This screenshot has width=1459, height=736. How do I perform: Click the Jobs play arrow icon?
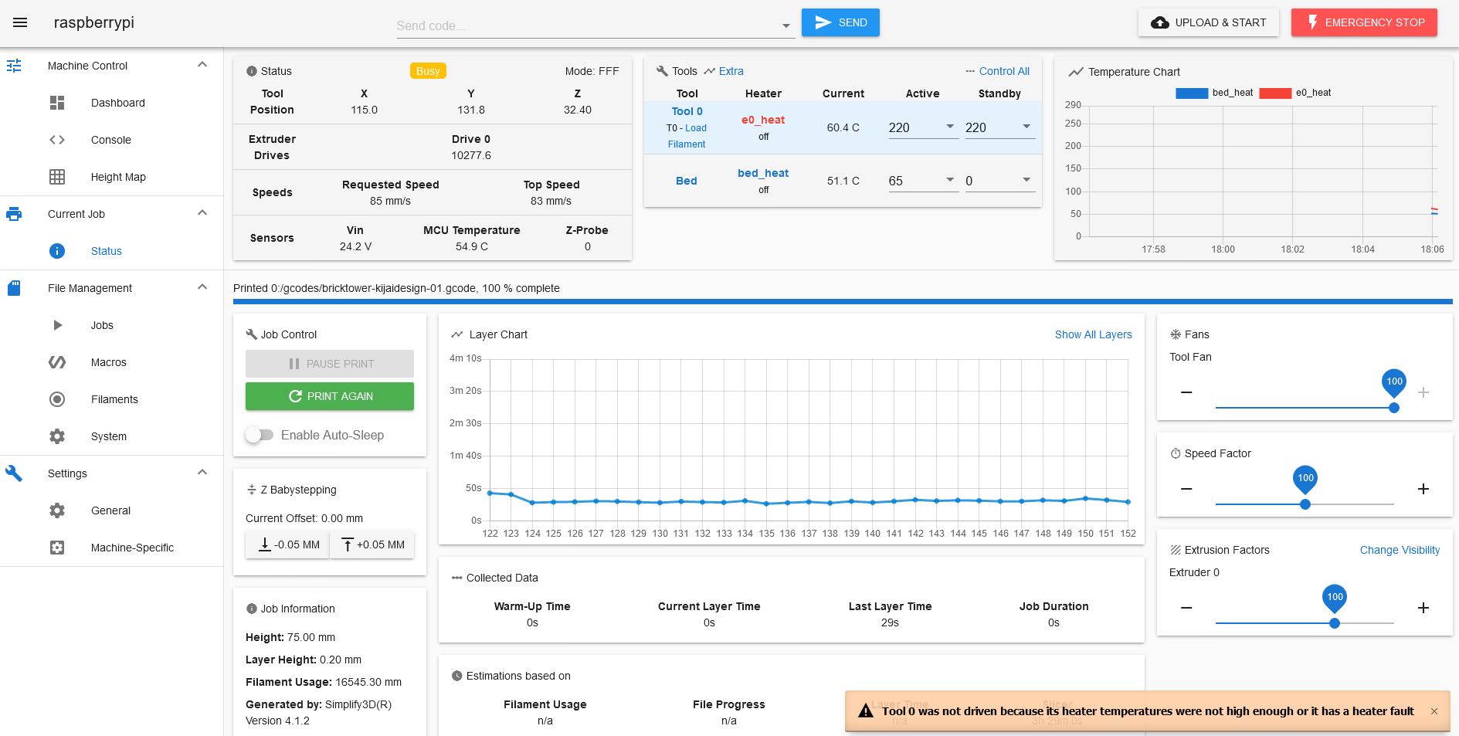57,325
